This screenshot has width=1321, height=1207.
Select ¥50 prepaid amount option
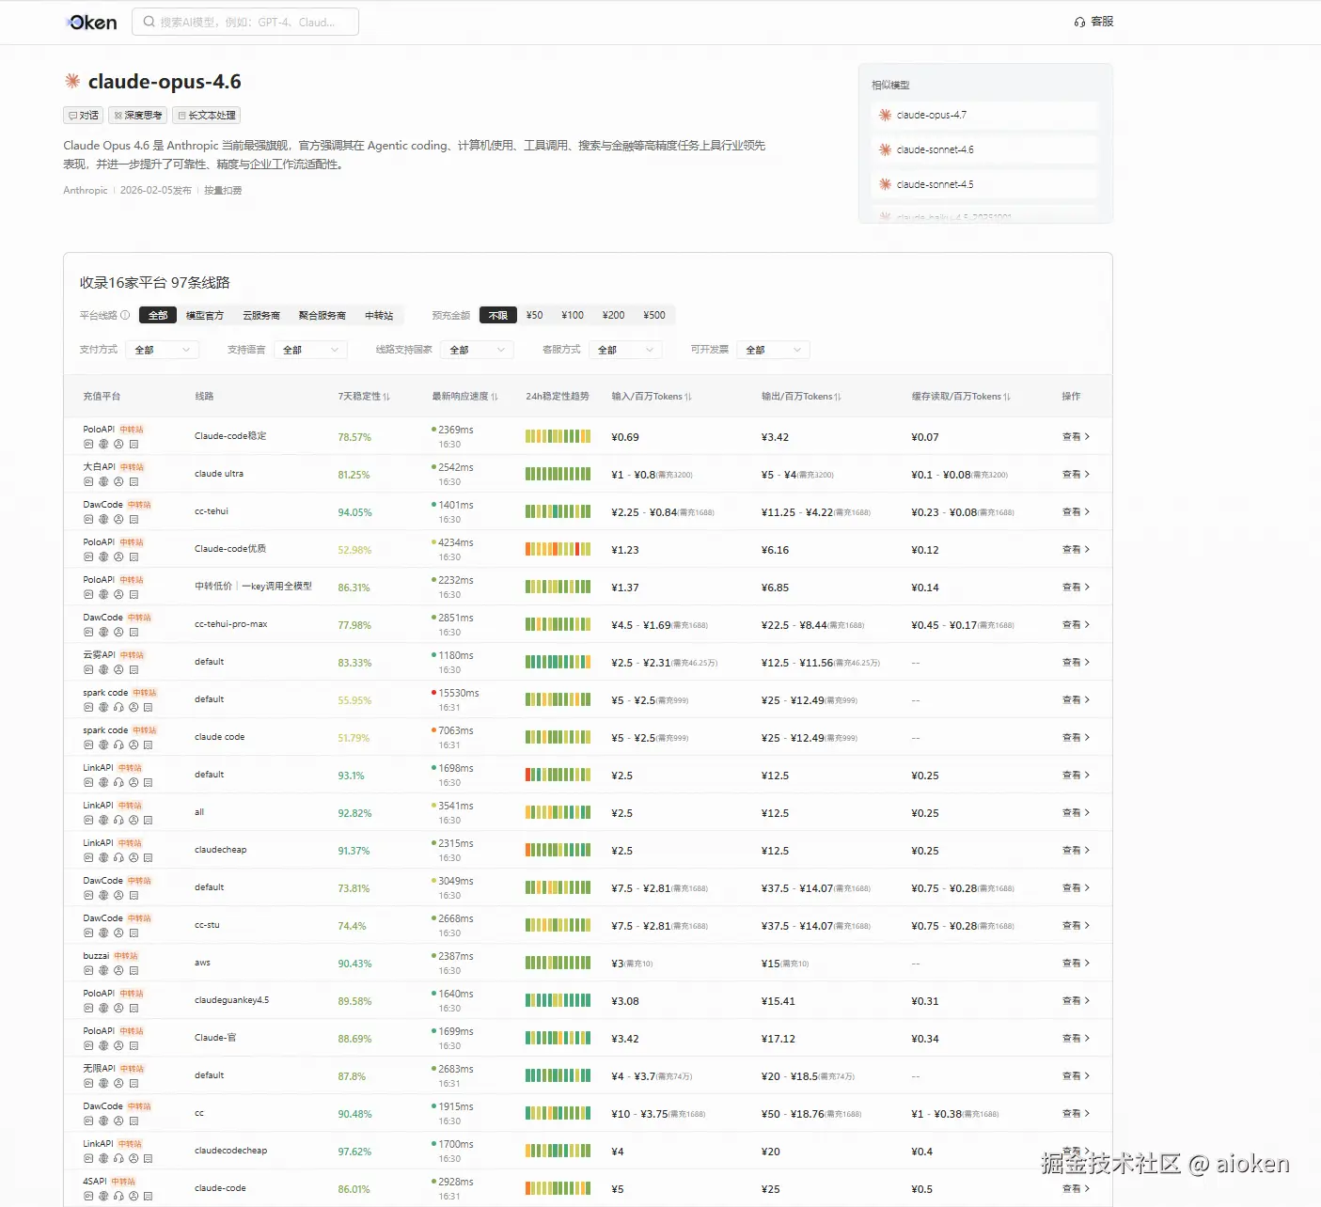534,315
